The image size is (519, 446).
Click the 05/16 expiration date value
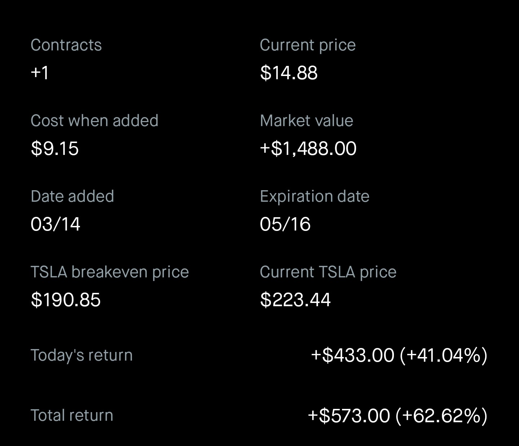click(285, 224)
